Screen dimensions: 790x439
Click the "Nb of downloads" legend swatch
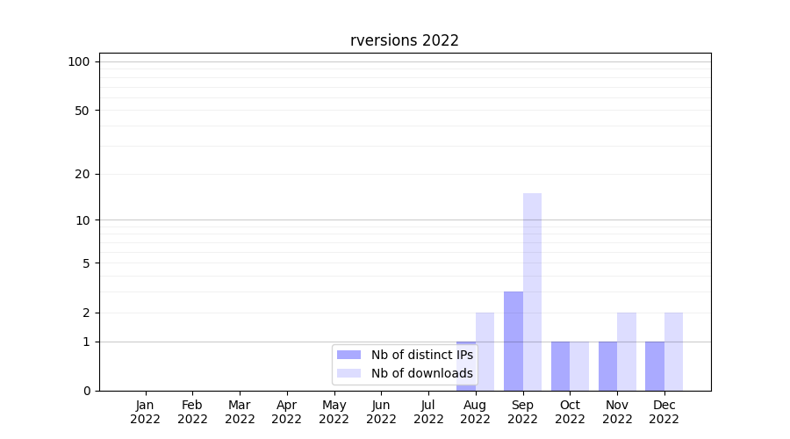(x=348, y=373)
